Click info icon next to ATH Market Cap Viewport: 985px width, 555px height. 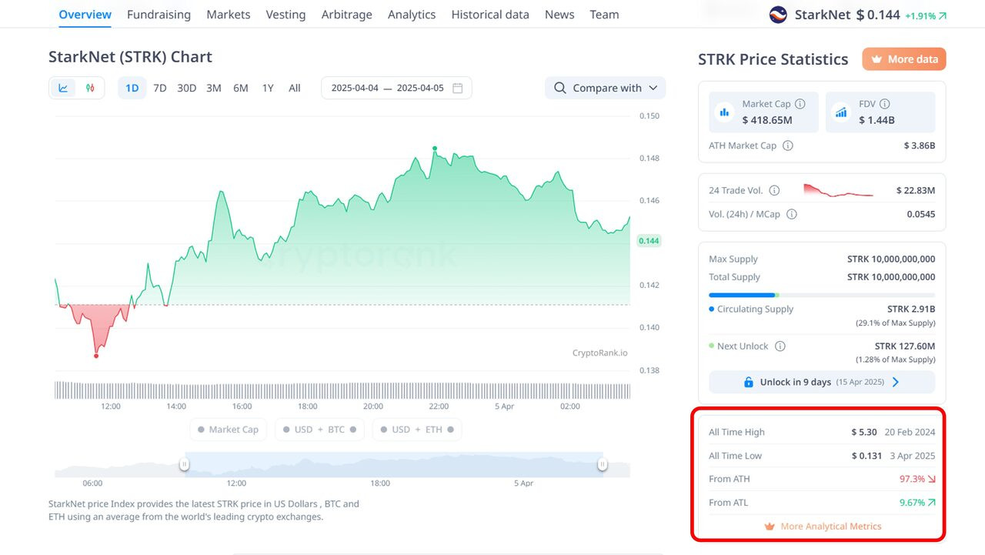click(x=788, y=145)
